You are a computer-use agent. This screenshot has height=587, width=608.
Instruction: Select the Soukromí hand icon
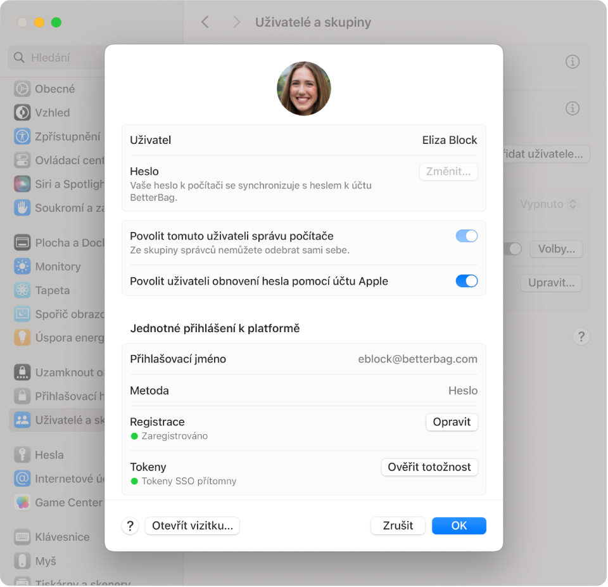point(22,208)
